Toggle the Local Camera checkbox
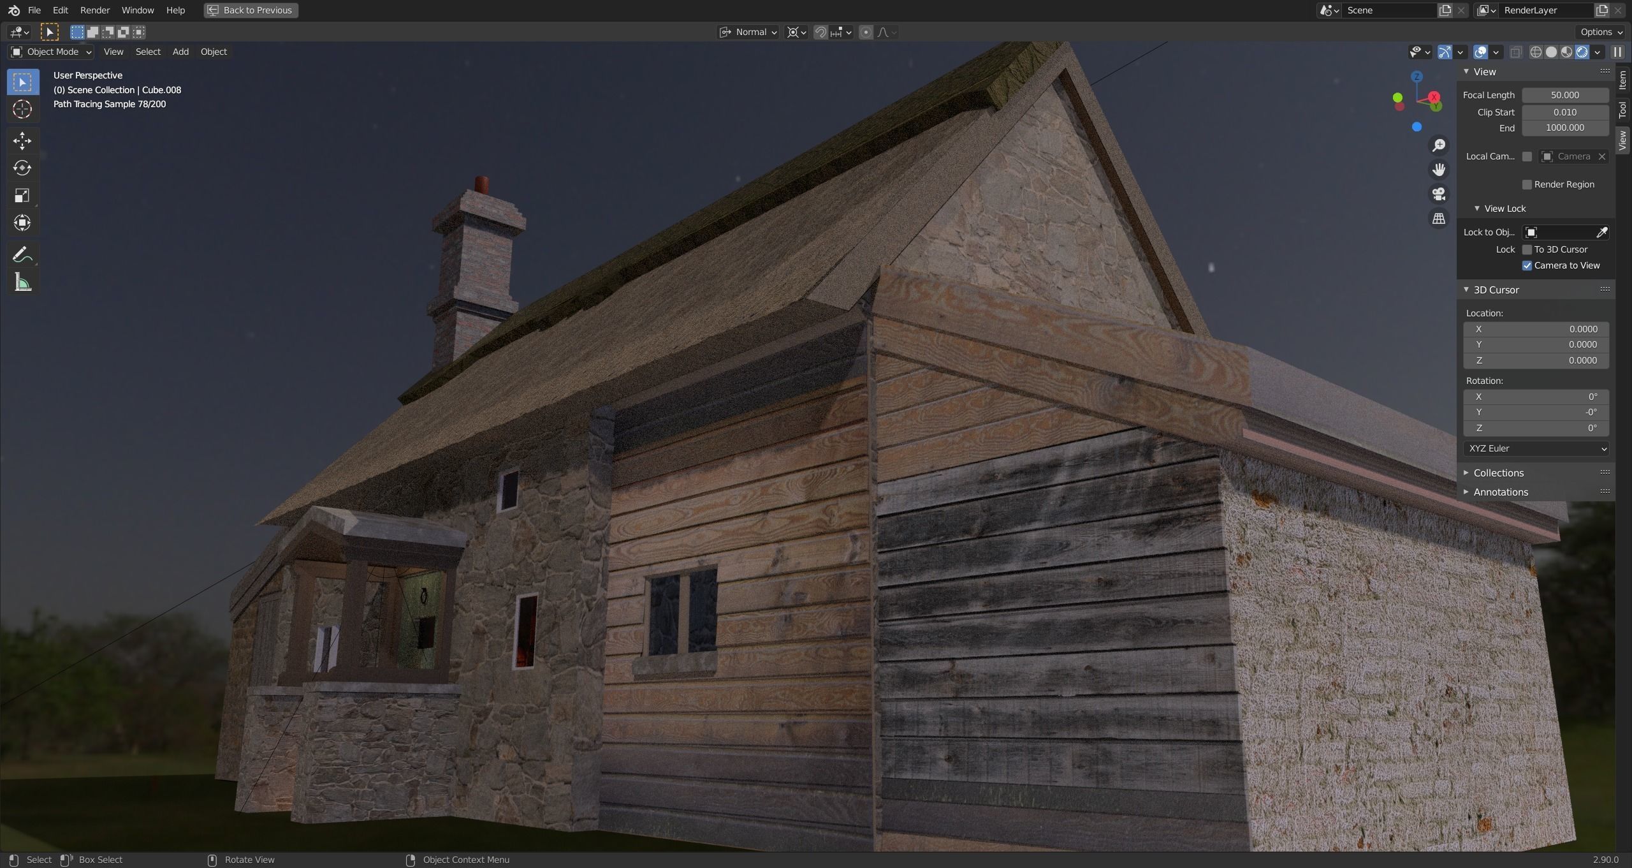 1527,156
